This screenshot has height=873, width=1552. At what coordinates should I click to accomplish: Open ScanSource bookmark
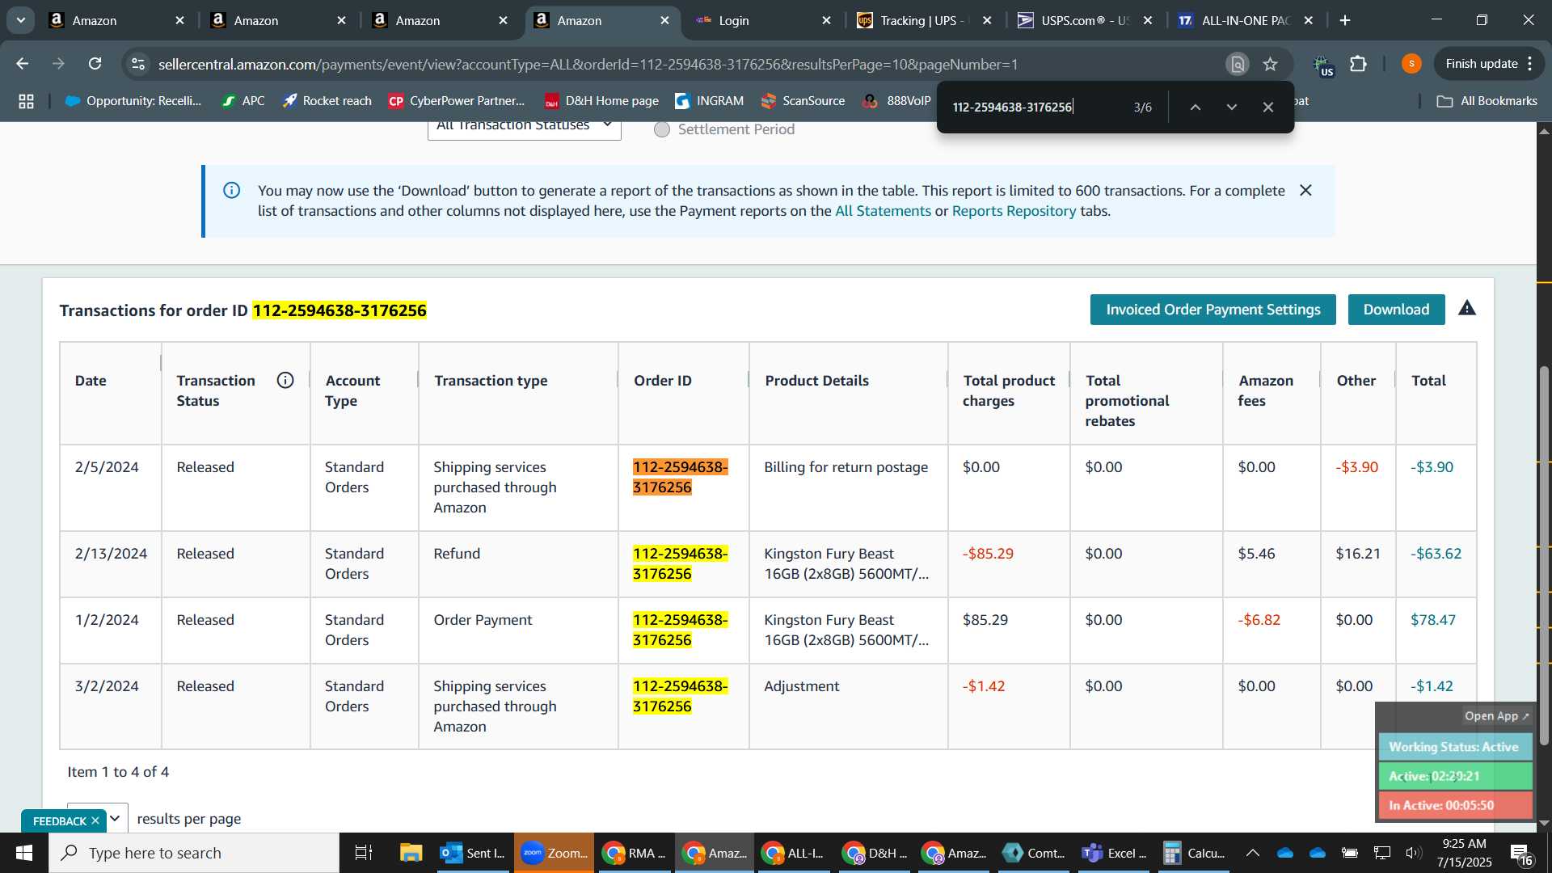point(803,101)
